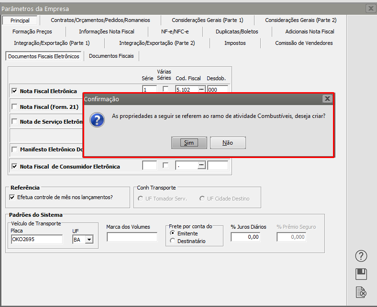Expand the UF dropdown showing BA
This screenshot has height=307, width=377.
[89, 239]
